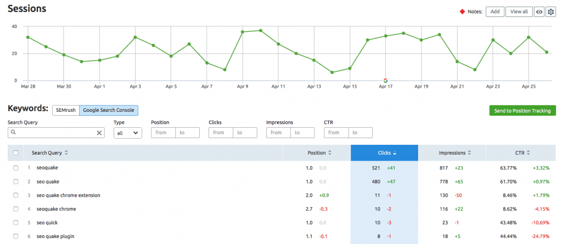The image size is (562, 244).
Task: Click the 817 impressions value
Action: [443, 168]
